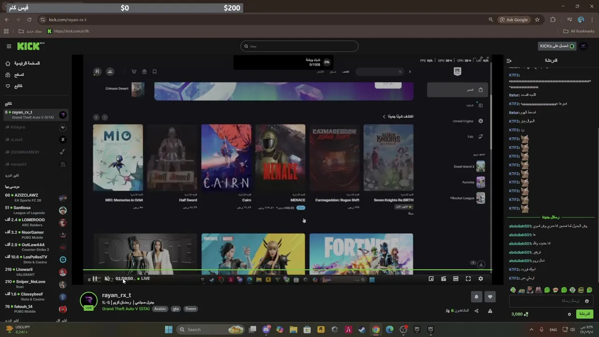Open the video player settings gear

point(481,278)
